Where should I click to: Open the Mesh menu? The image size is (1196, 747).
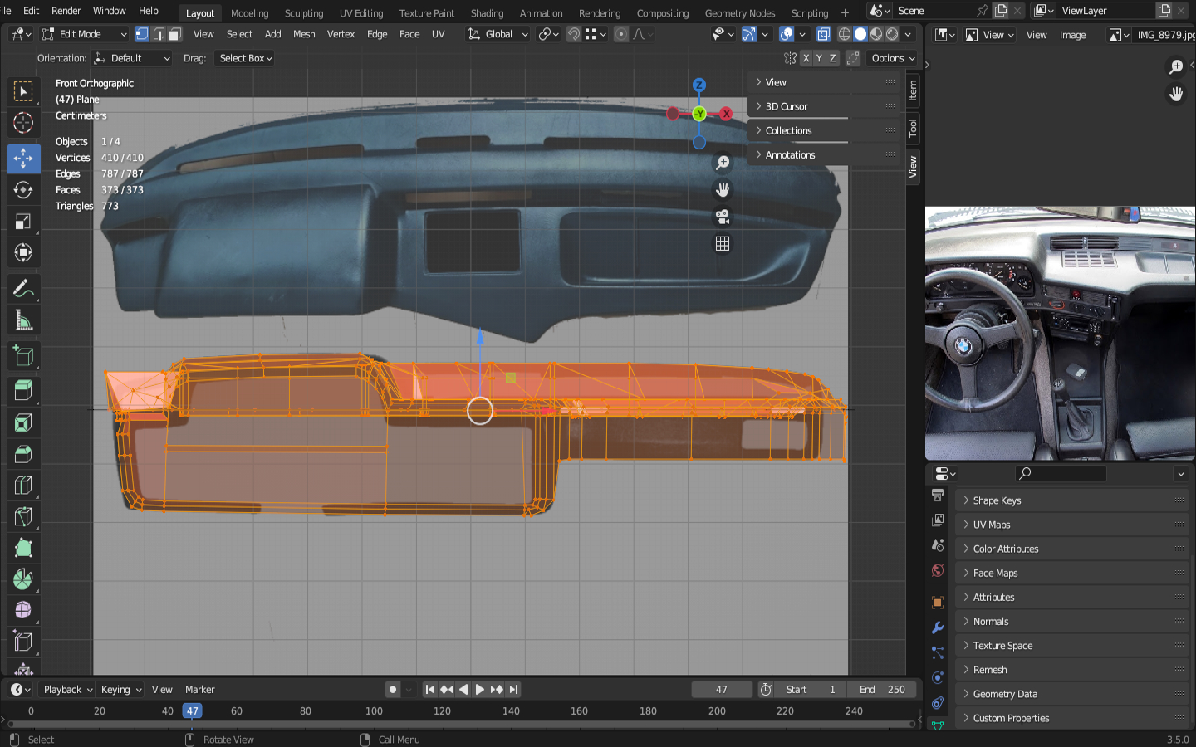point(304,34)
